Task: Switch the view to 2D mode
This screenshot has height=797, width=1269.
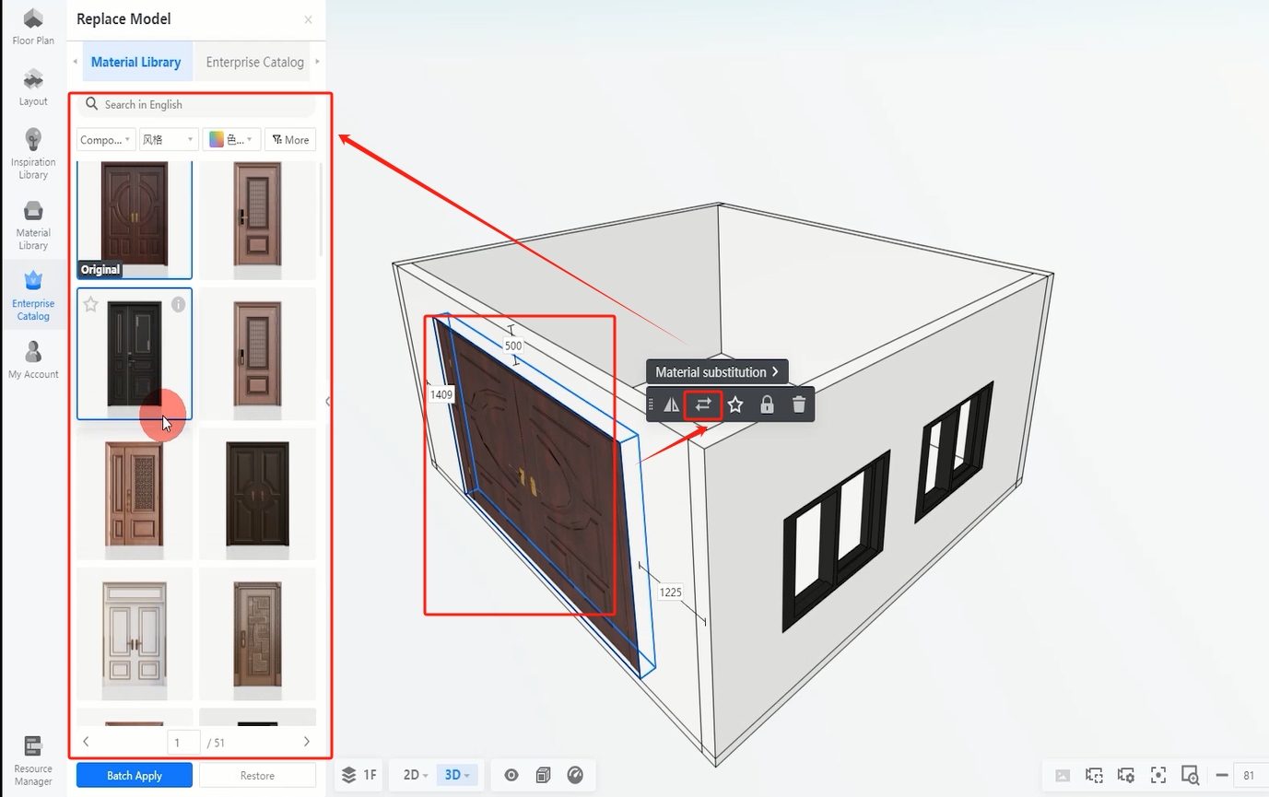Action: 416,775
